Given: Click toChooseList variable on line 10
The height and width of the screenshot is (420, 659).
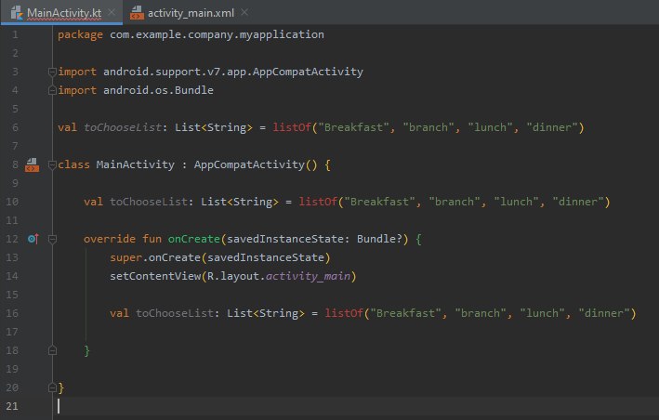Looking at the screenshot, I should pos(149,202).
